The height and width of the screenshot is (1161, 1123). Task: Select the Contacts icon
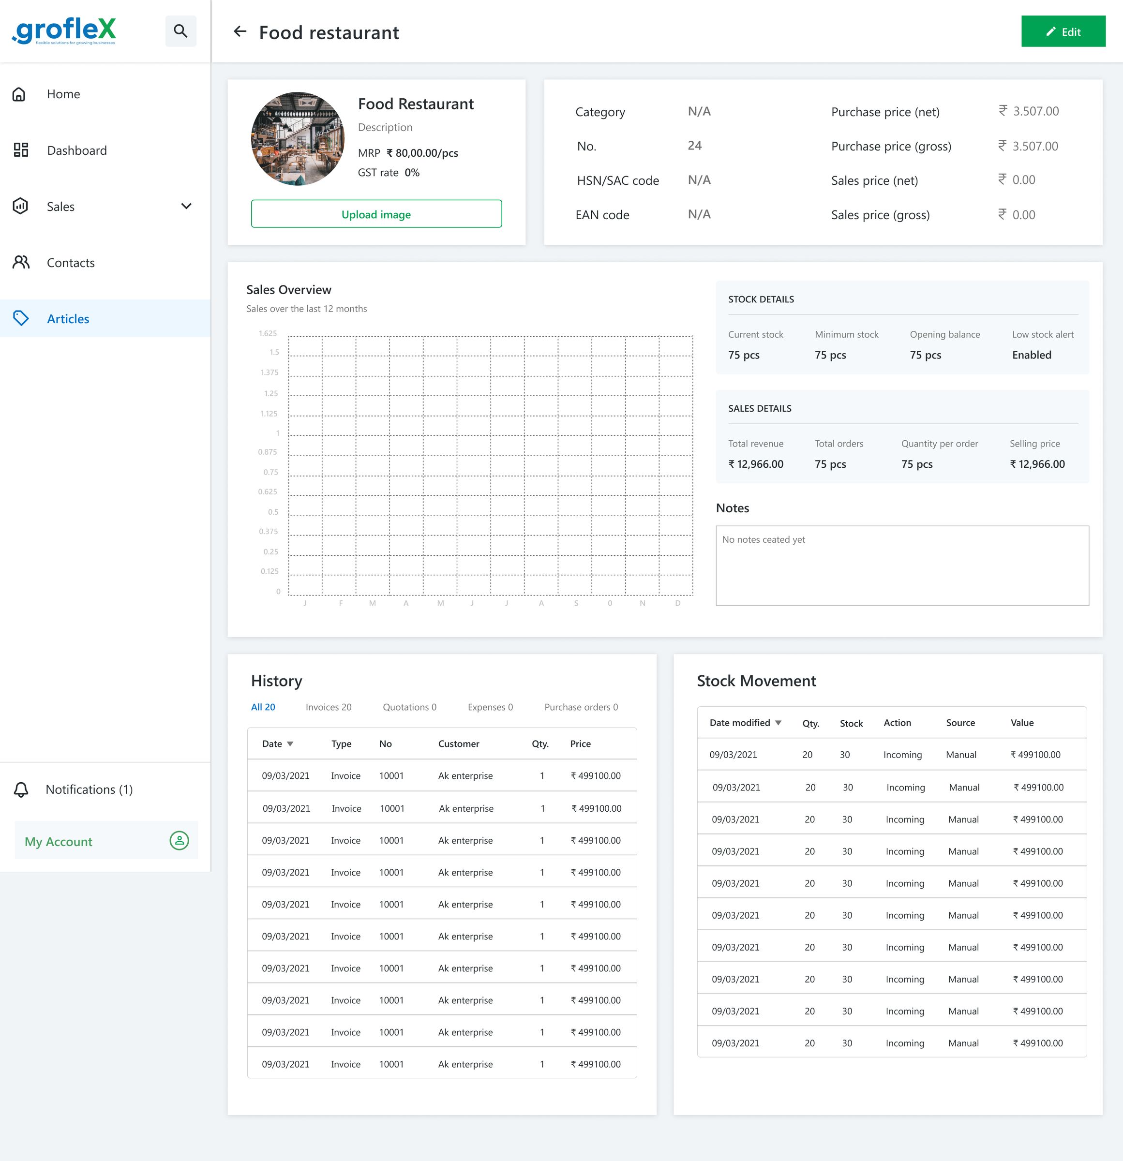tap(20, 262)
